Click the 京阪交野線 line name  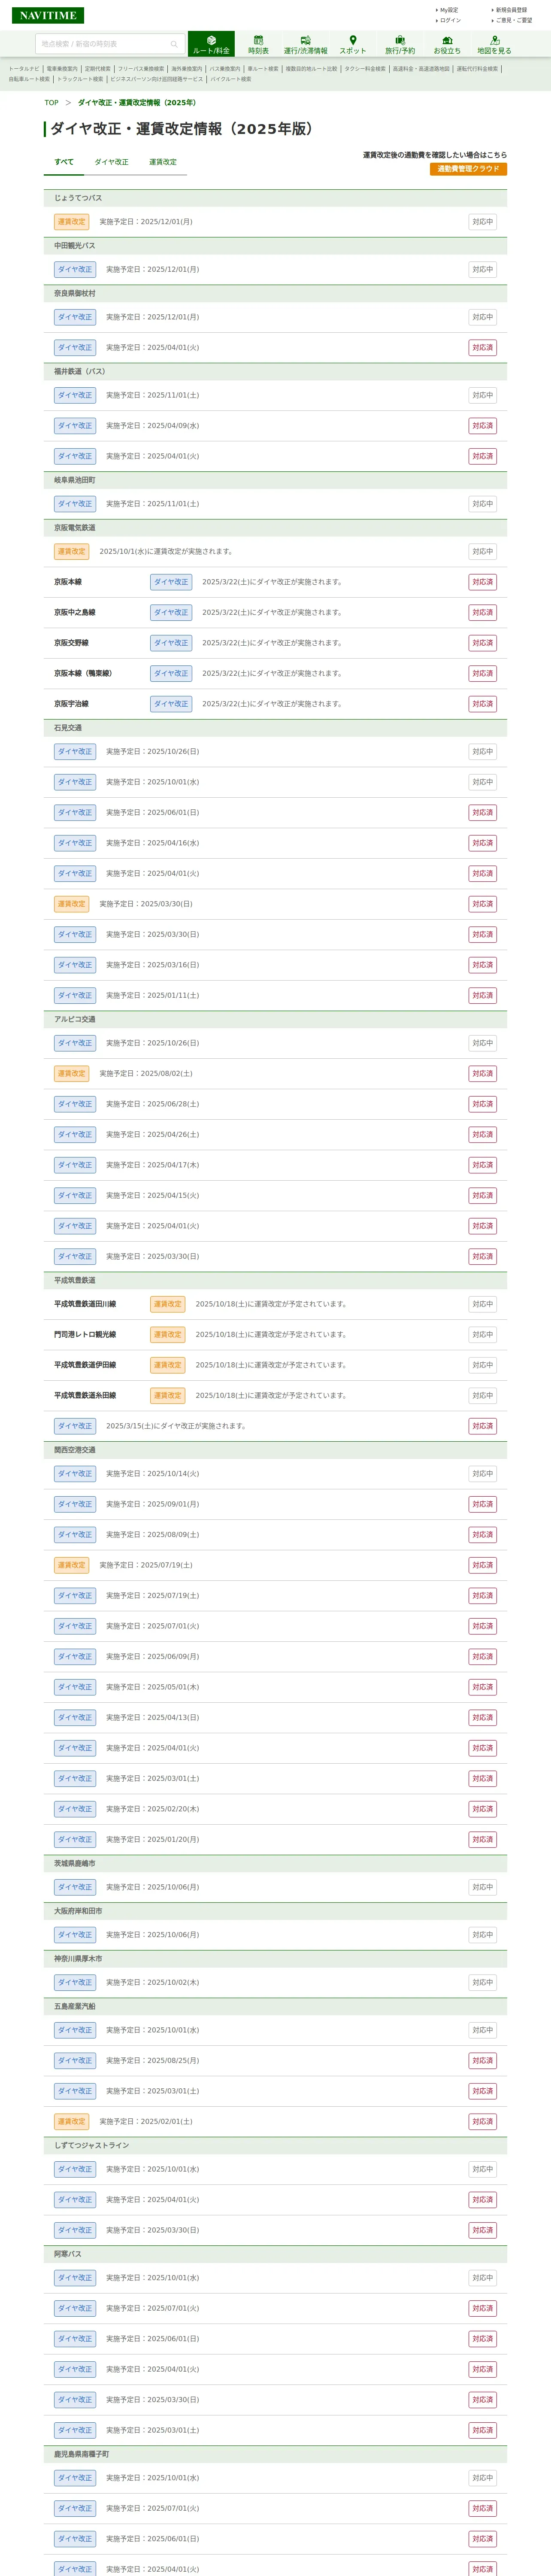pyautogui.click(x=71, y=643)
